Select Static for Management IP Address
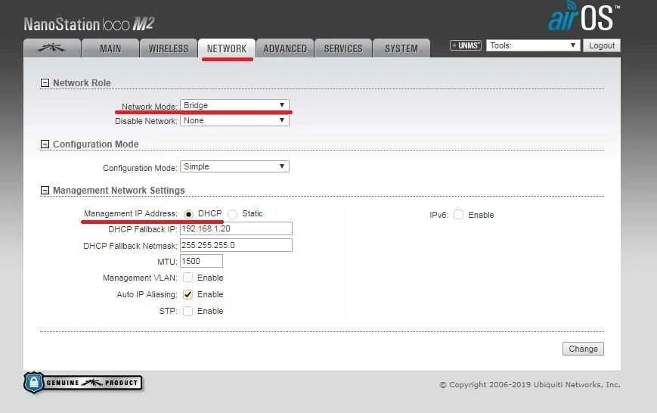 click(x=233, y=214)
